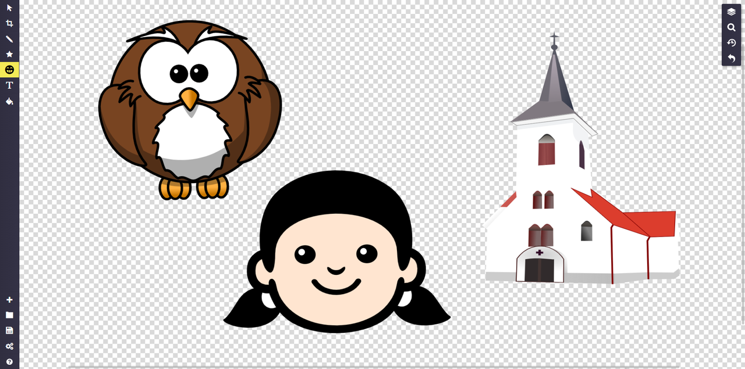This screenshot has height=369, width=745.
Task: Select the girl face sticker on canvas
Action: [x=337, y=252]
